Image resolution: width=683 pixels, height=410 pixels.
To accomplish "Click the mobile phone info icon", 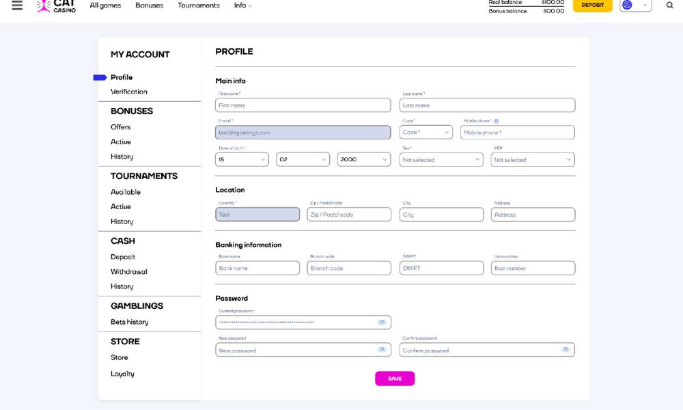I will [x=497, y=121].
